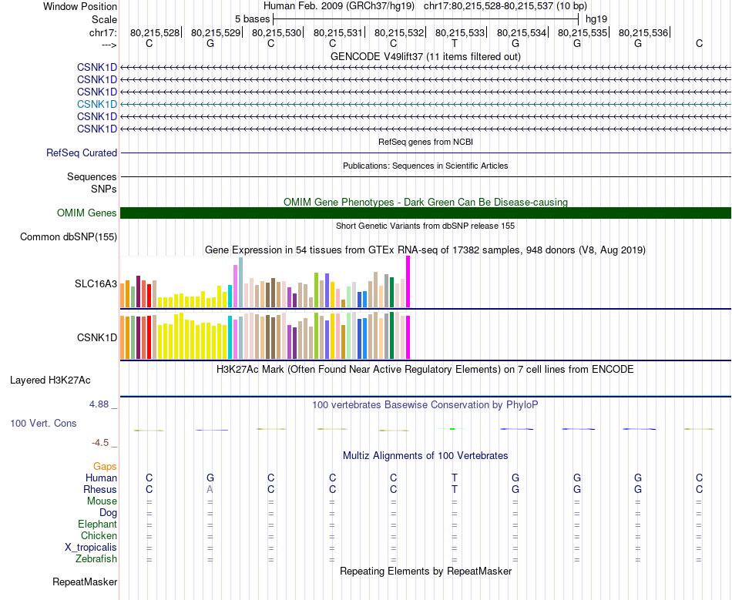Click the 5 bases scale text
The height and width of the screenshot is (600, 732).
tap(252, 19)
